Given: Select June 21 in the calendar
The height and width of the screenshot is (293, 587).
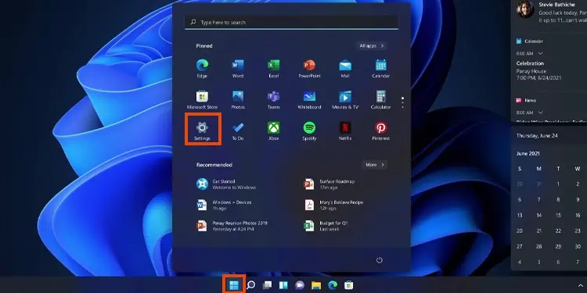Looking at the screenshot, I should [x=539, y=231].
